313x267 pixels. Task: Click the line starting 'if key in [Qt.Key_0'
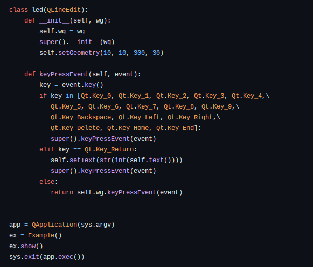click(154, 96)
